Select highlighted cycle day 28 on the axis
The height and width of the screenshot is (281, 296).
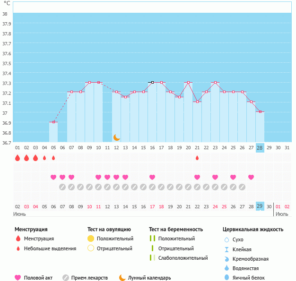260,148
